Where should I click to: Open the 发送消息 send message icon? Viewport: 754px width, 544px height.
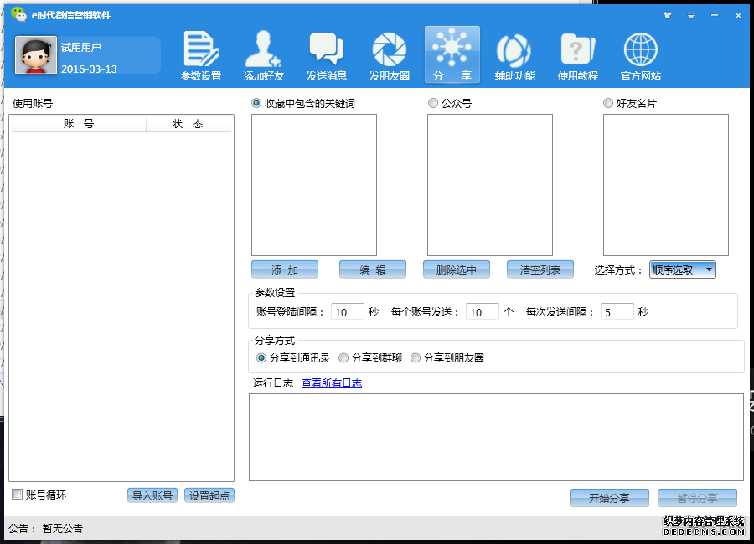(327, 56)
